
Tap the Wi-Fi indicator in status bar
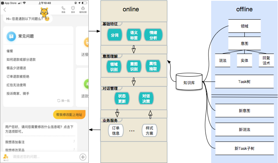coord(24,3)
